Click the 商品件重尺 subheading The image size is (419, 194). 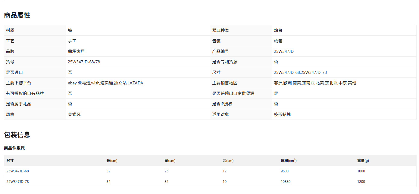(x=14, y=148)
